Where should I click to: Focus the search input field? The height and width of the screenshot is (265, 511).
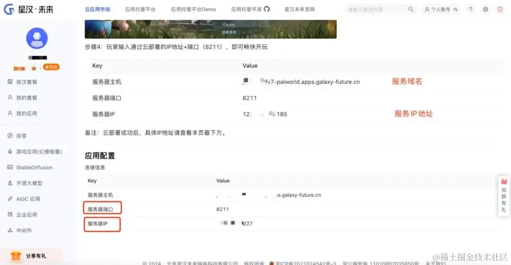tap(376, 9)
